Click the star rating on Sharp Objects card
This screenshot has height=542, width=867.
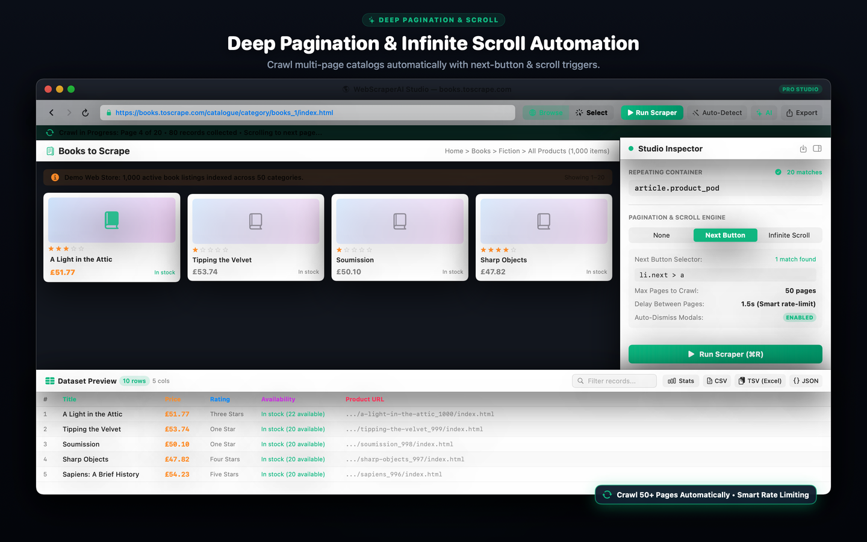coord(499,250)
